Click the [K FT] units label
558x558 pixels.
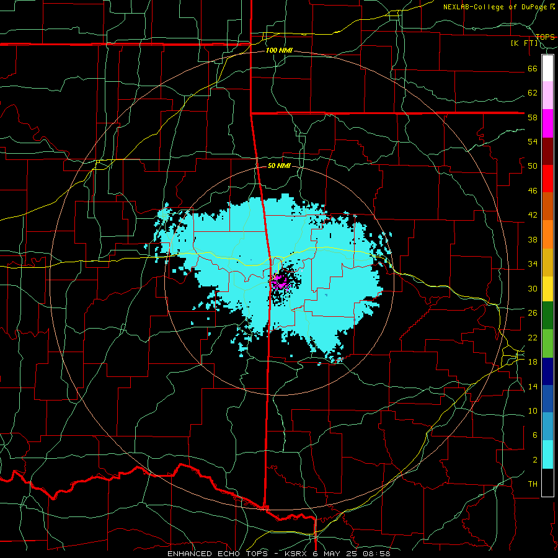[x=524, y=43]
